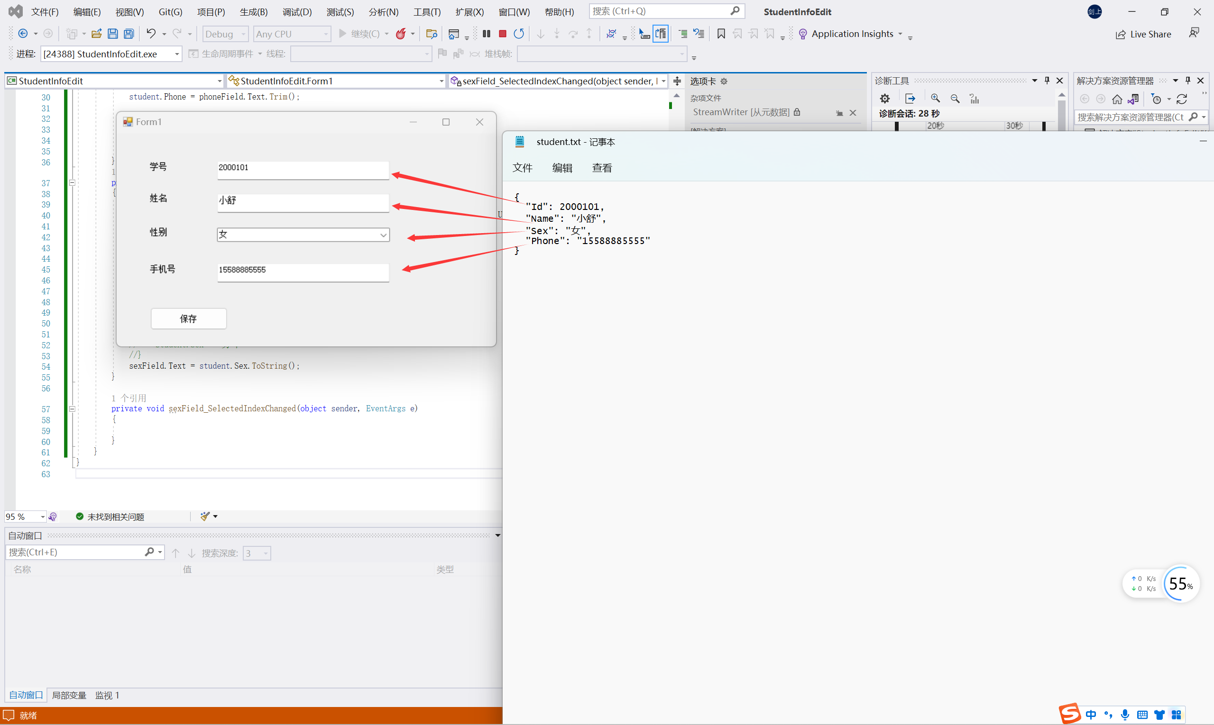The width and height of the screenshot is (1214, 725).
Task: Zoom in on the diagnostic tools timeline
Action: (935, 99)
